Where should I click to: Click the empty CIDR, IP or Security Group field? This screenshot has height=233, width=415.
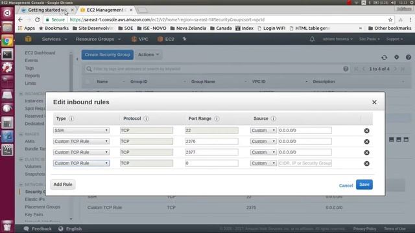(305, 163)
